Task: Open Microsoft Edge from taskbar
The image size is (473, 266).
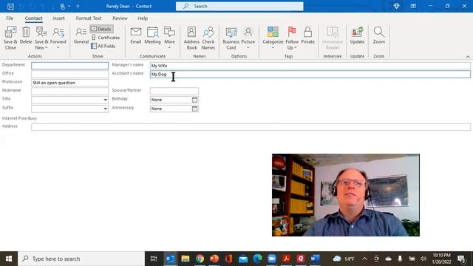Action: (257, 259)
